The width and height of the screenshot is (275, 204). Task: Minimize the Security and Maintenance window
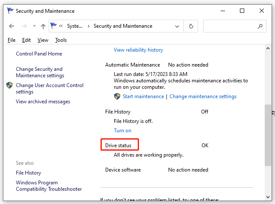[x=223, y=11]
